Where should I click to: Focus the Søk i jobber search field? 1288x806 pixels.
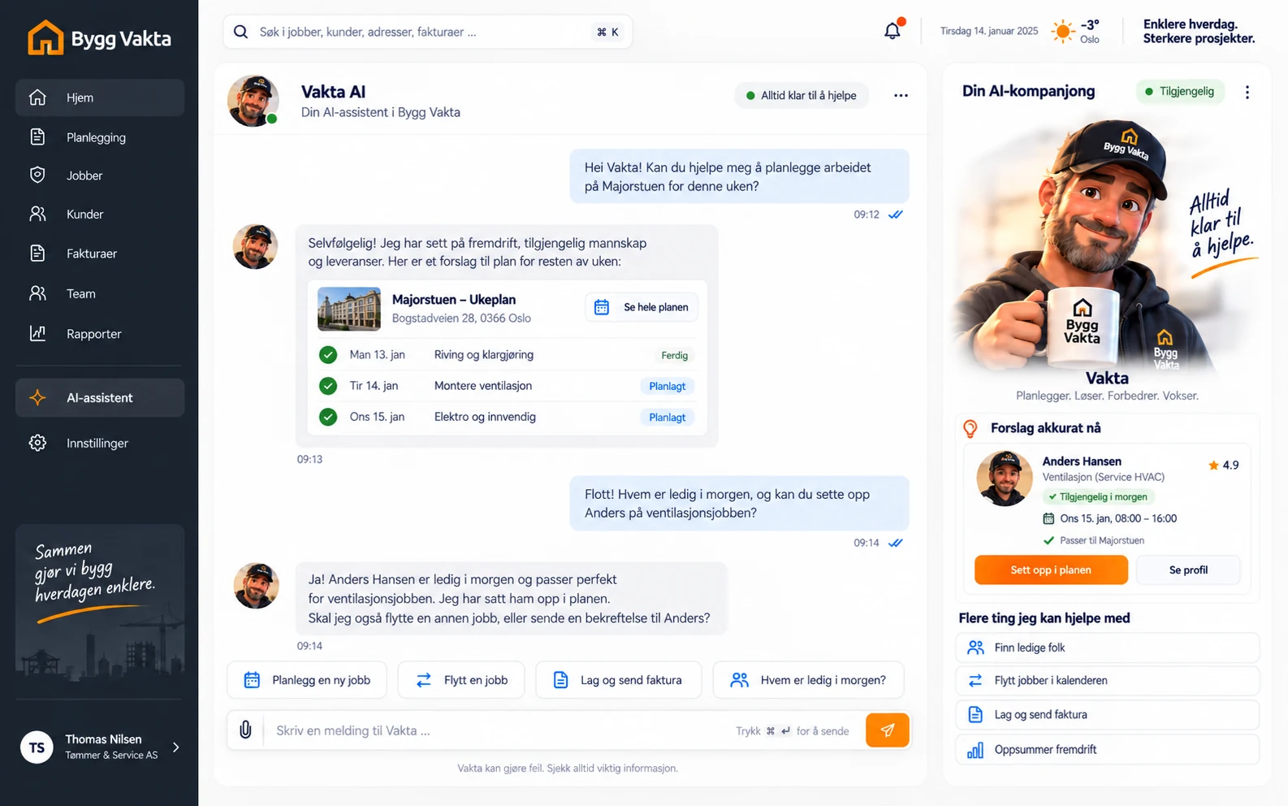[427, 32]
